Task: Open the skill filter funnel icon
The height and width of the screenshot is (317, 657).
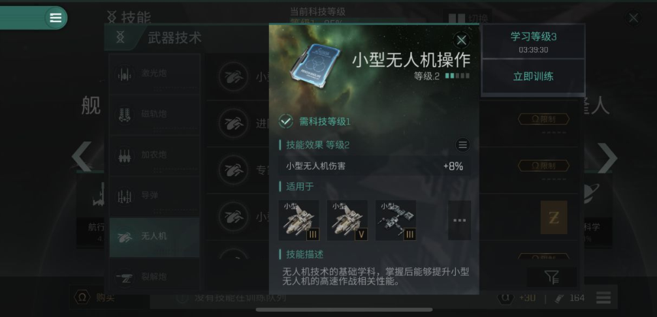Action: coord(551,277)
